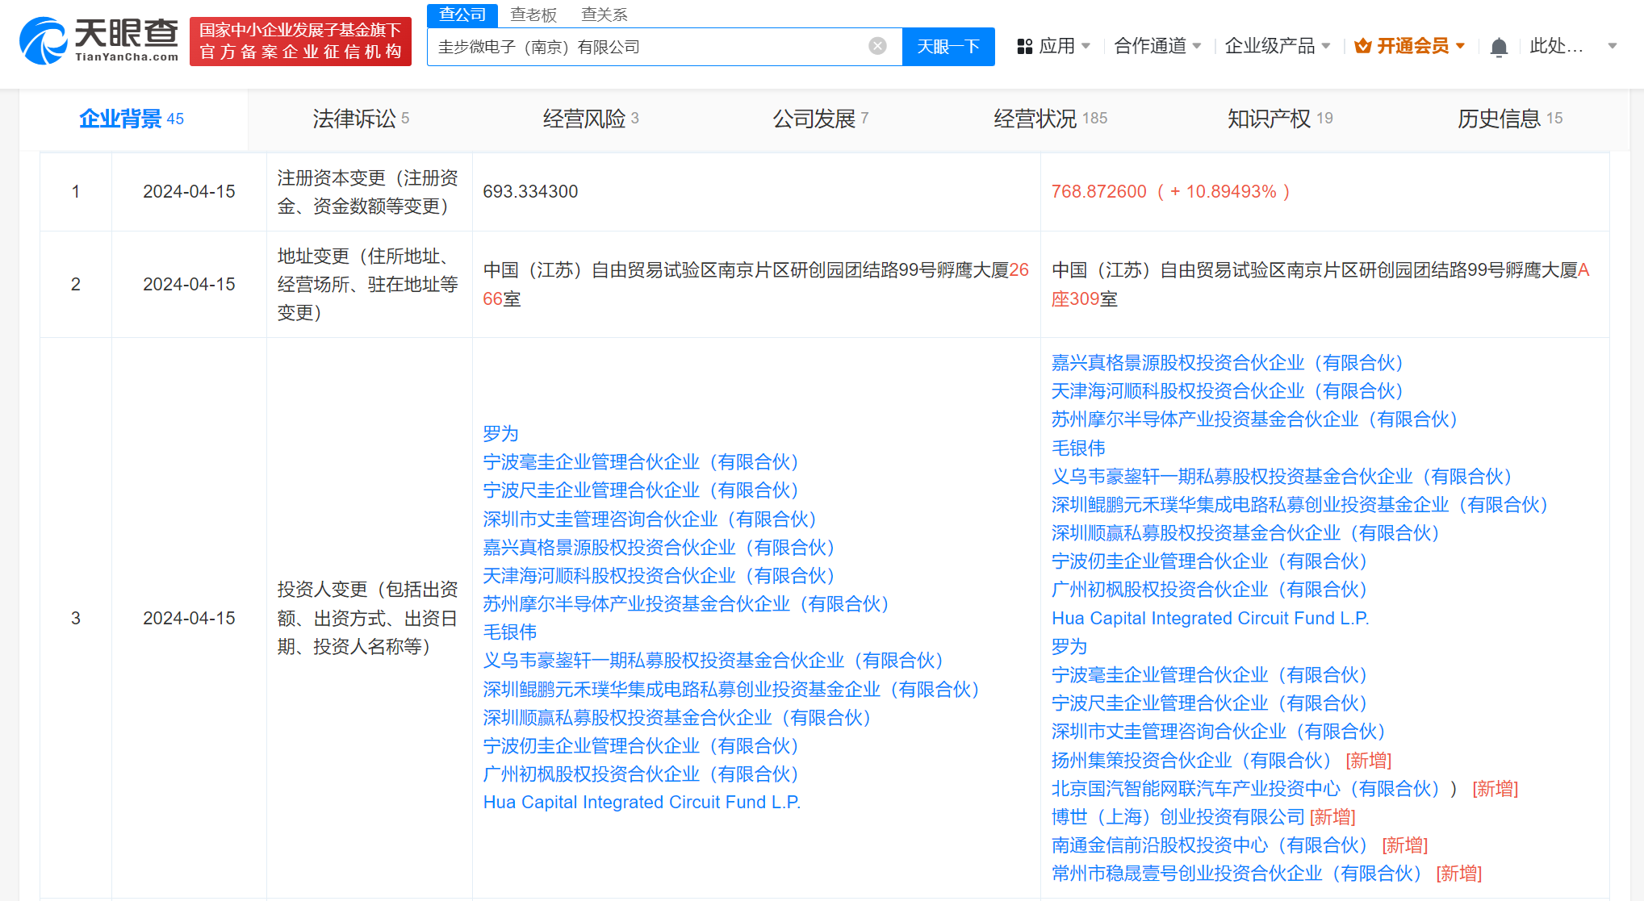Click the apps grid icon next to 应用

1025,47
